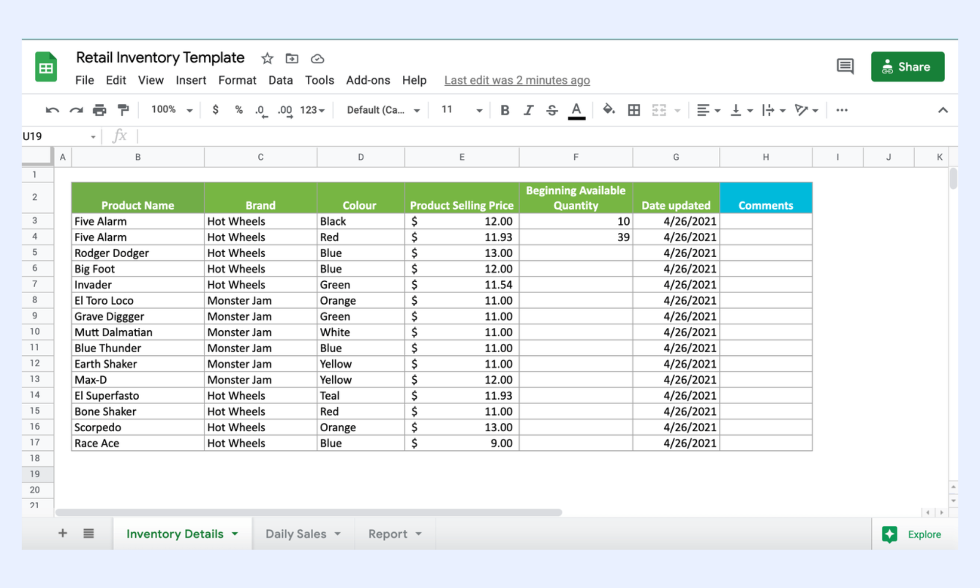Select the Comments header cell

pos(766,198)
